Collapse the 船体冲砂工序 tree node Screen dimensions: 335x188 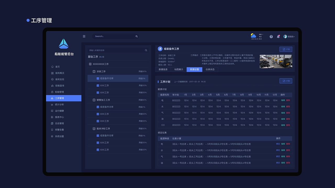(94, 128)
